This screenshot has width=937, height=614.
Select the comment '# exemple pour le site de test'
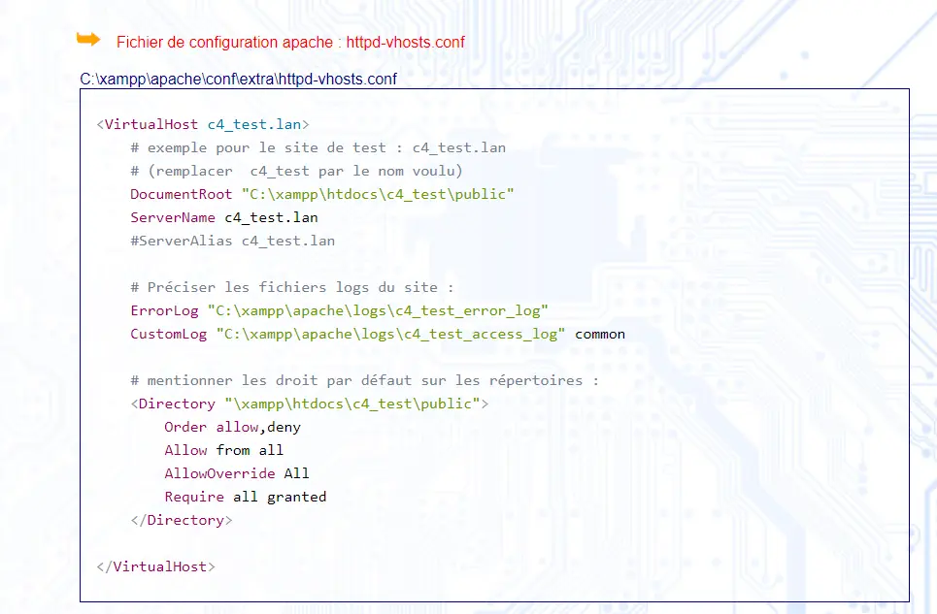coord(318,147)
